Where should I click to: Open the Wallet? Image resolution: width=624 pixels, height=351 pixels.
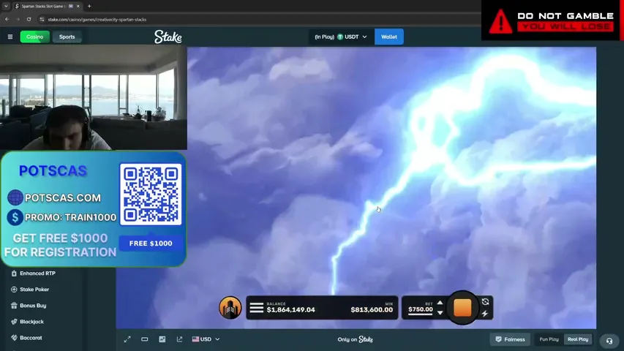[388, 37]
